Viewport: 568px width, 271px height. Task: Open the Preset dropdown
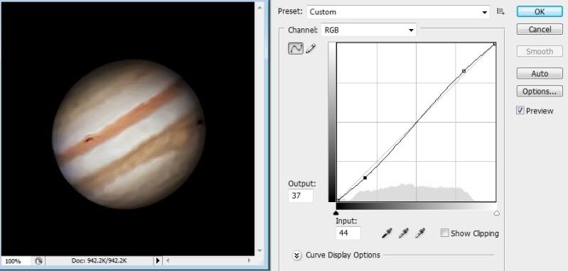[398, 12]
